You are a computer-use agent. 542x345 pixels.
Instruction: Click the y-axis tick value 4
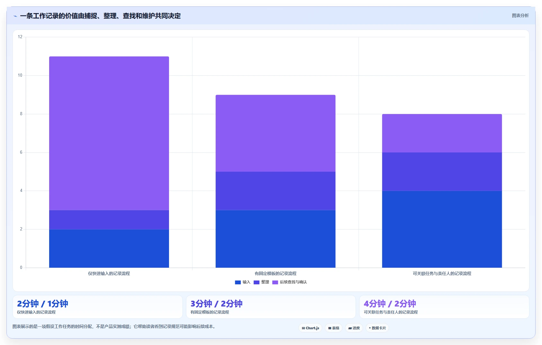[x=21, y=191]
